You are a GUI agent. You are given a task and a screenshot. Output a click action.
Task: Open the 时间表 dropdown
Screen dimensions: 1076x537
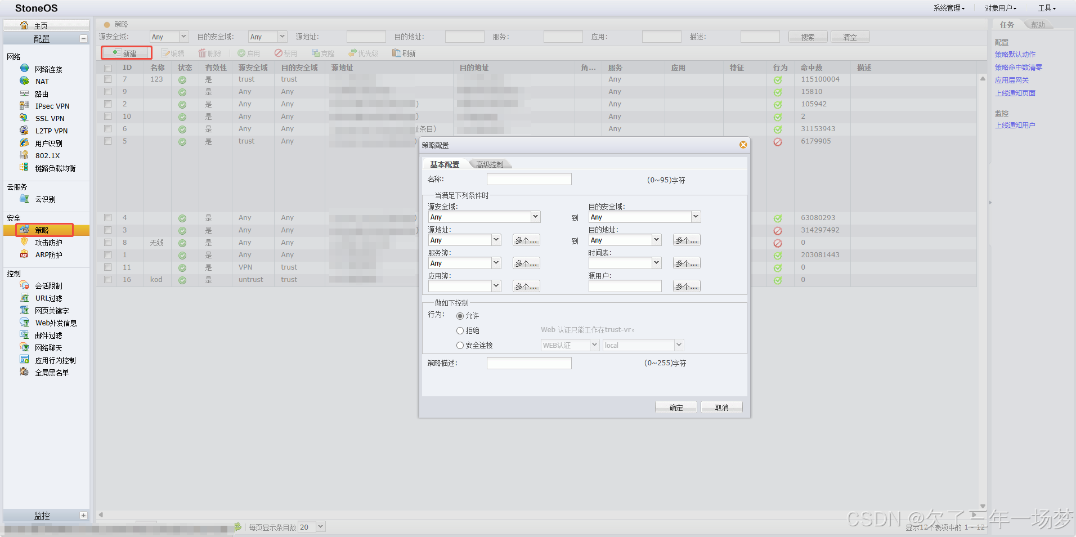(656, 263)
